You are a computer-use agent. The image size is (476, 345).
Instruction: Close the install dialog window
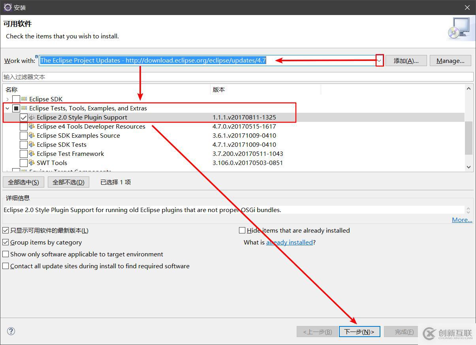(467, 8)
